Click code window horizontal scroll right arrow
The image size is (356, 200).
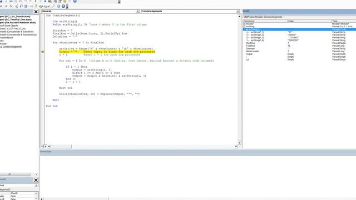point(236,147)
